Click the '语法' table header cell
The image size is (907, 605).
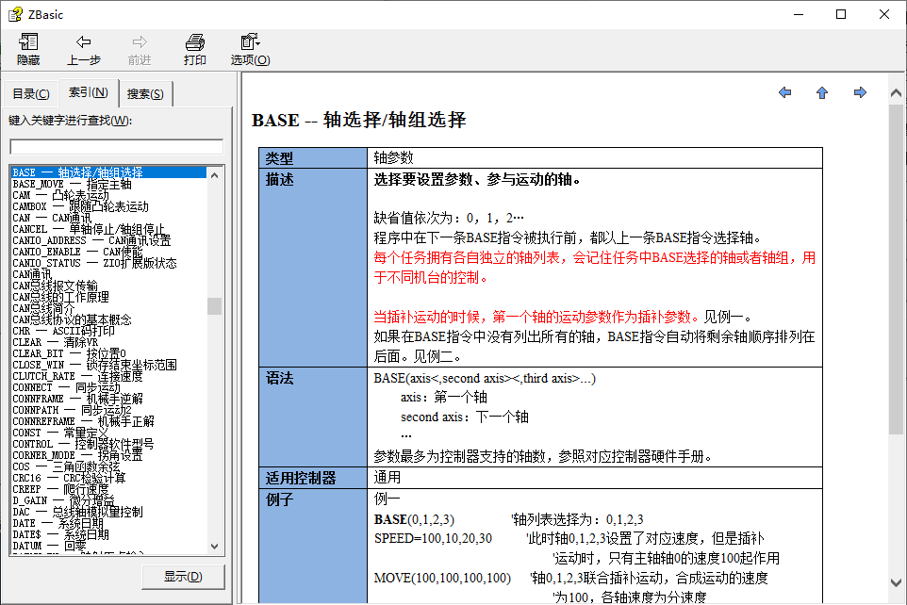point(313,417)
